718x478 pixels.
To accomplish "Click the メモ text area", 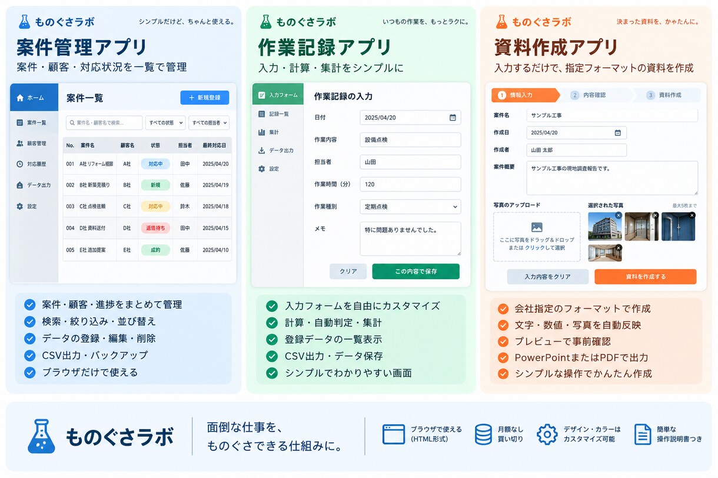I will click(410, 238).
